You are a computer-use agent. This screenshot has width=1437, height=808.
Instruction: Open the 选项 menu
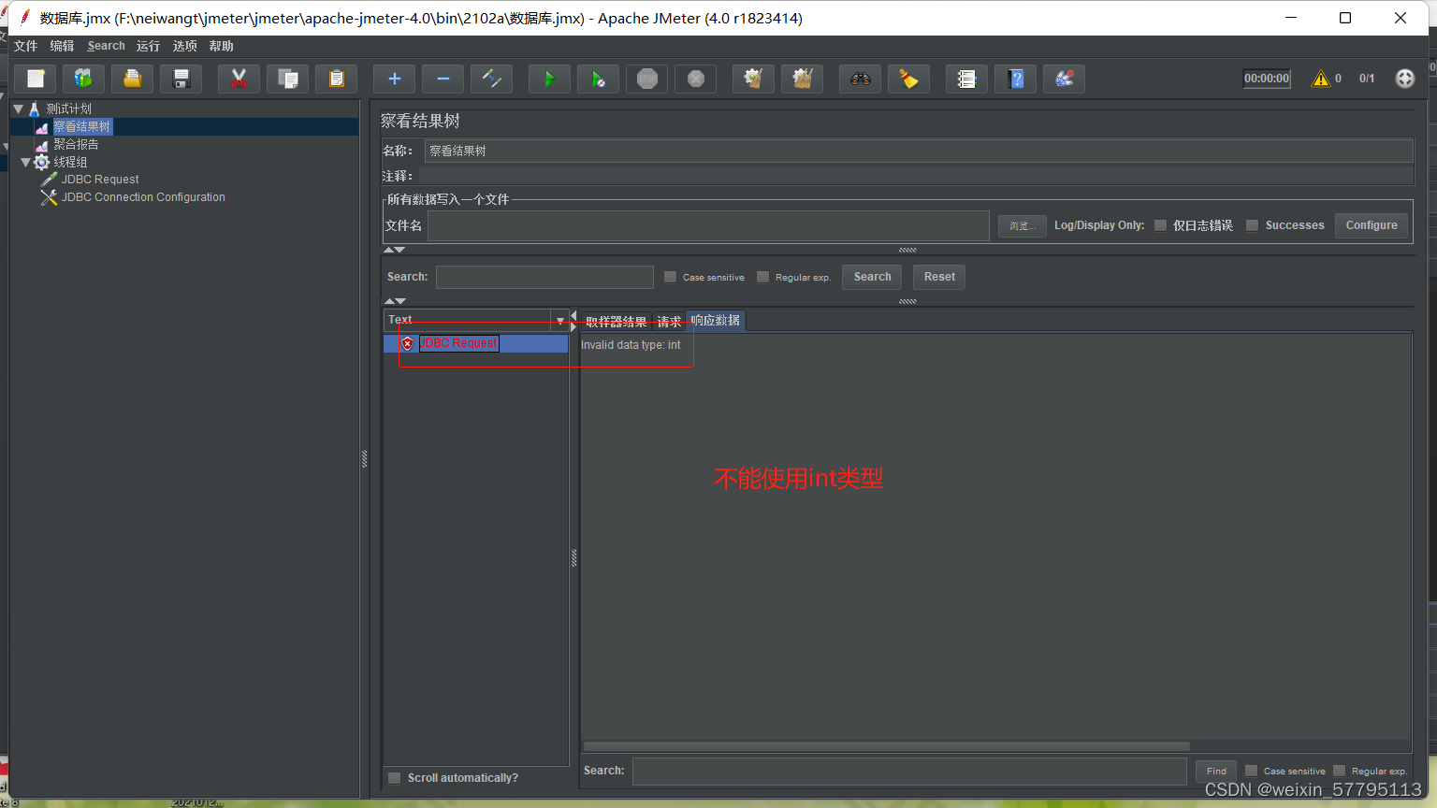tap(184, 46)
